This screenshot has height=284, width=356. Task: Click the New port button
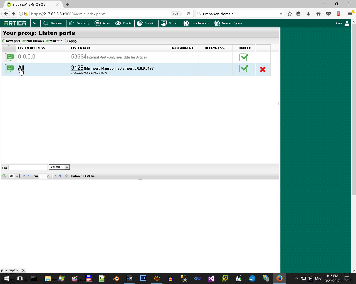[x=11, y=41]
